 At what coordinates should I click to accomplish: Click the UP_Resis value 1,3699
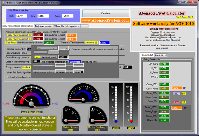pyautogui.click(x=164, y=72)
